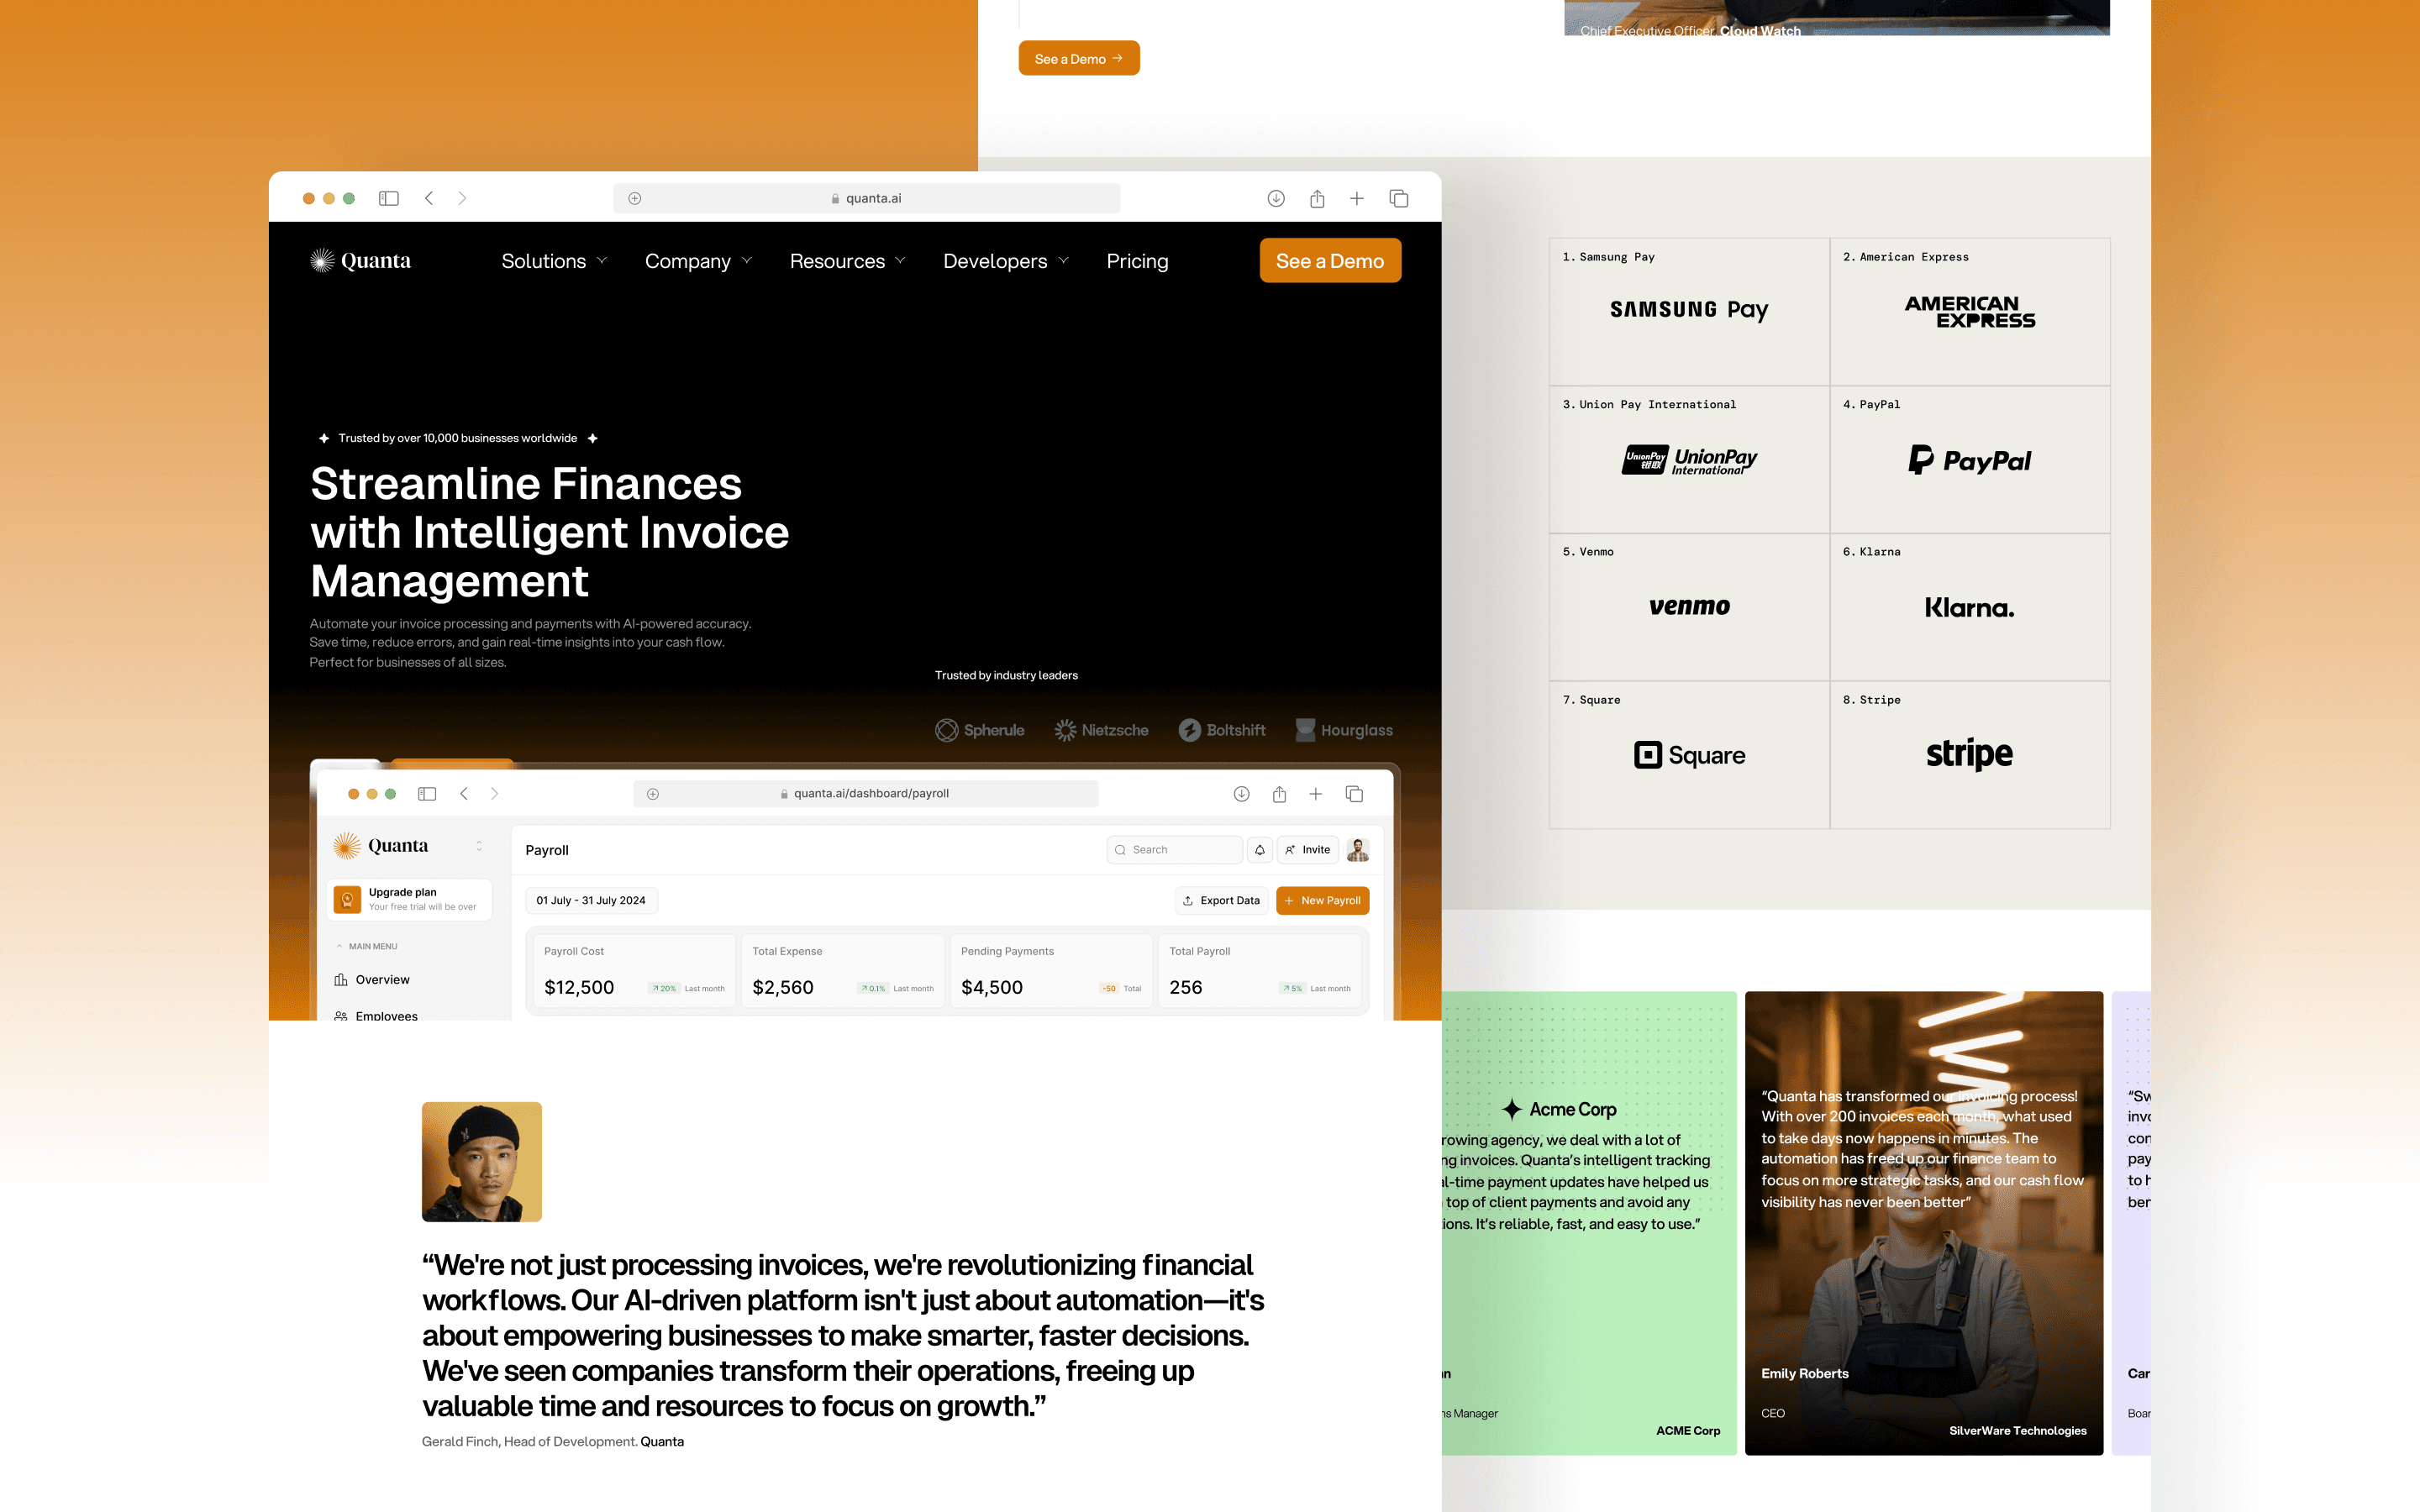The height and width of the screenshot is (1512, 2420).
Task: Click Gerald Finch portrait photo
Action: click(x=482, y=1162)
